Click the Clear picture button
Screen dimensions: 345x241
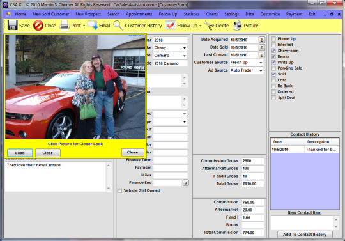pyautogui.click(x=47, y=153)
